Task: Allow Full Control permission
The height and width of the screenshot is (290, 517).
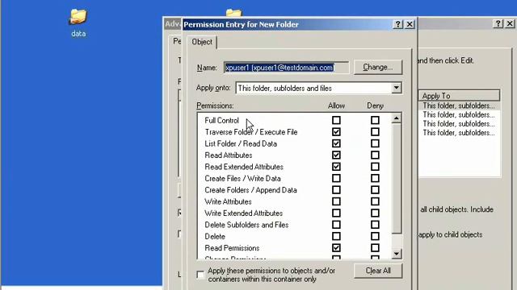Action: (x=336, y=120)
